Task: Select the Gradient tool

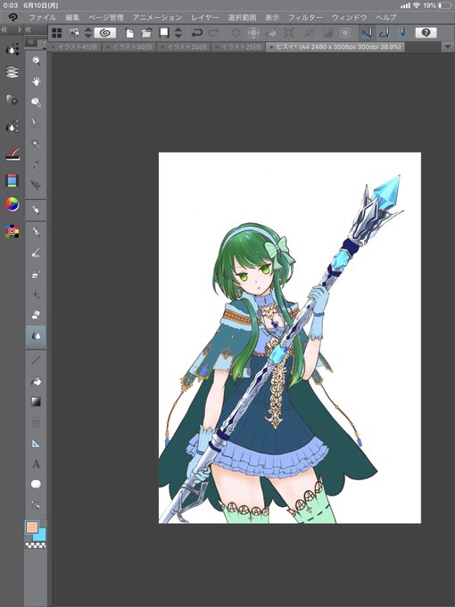Action: click(36, 402)
